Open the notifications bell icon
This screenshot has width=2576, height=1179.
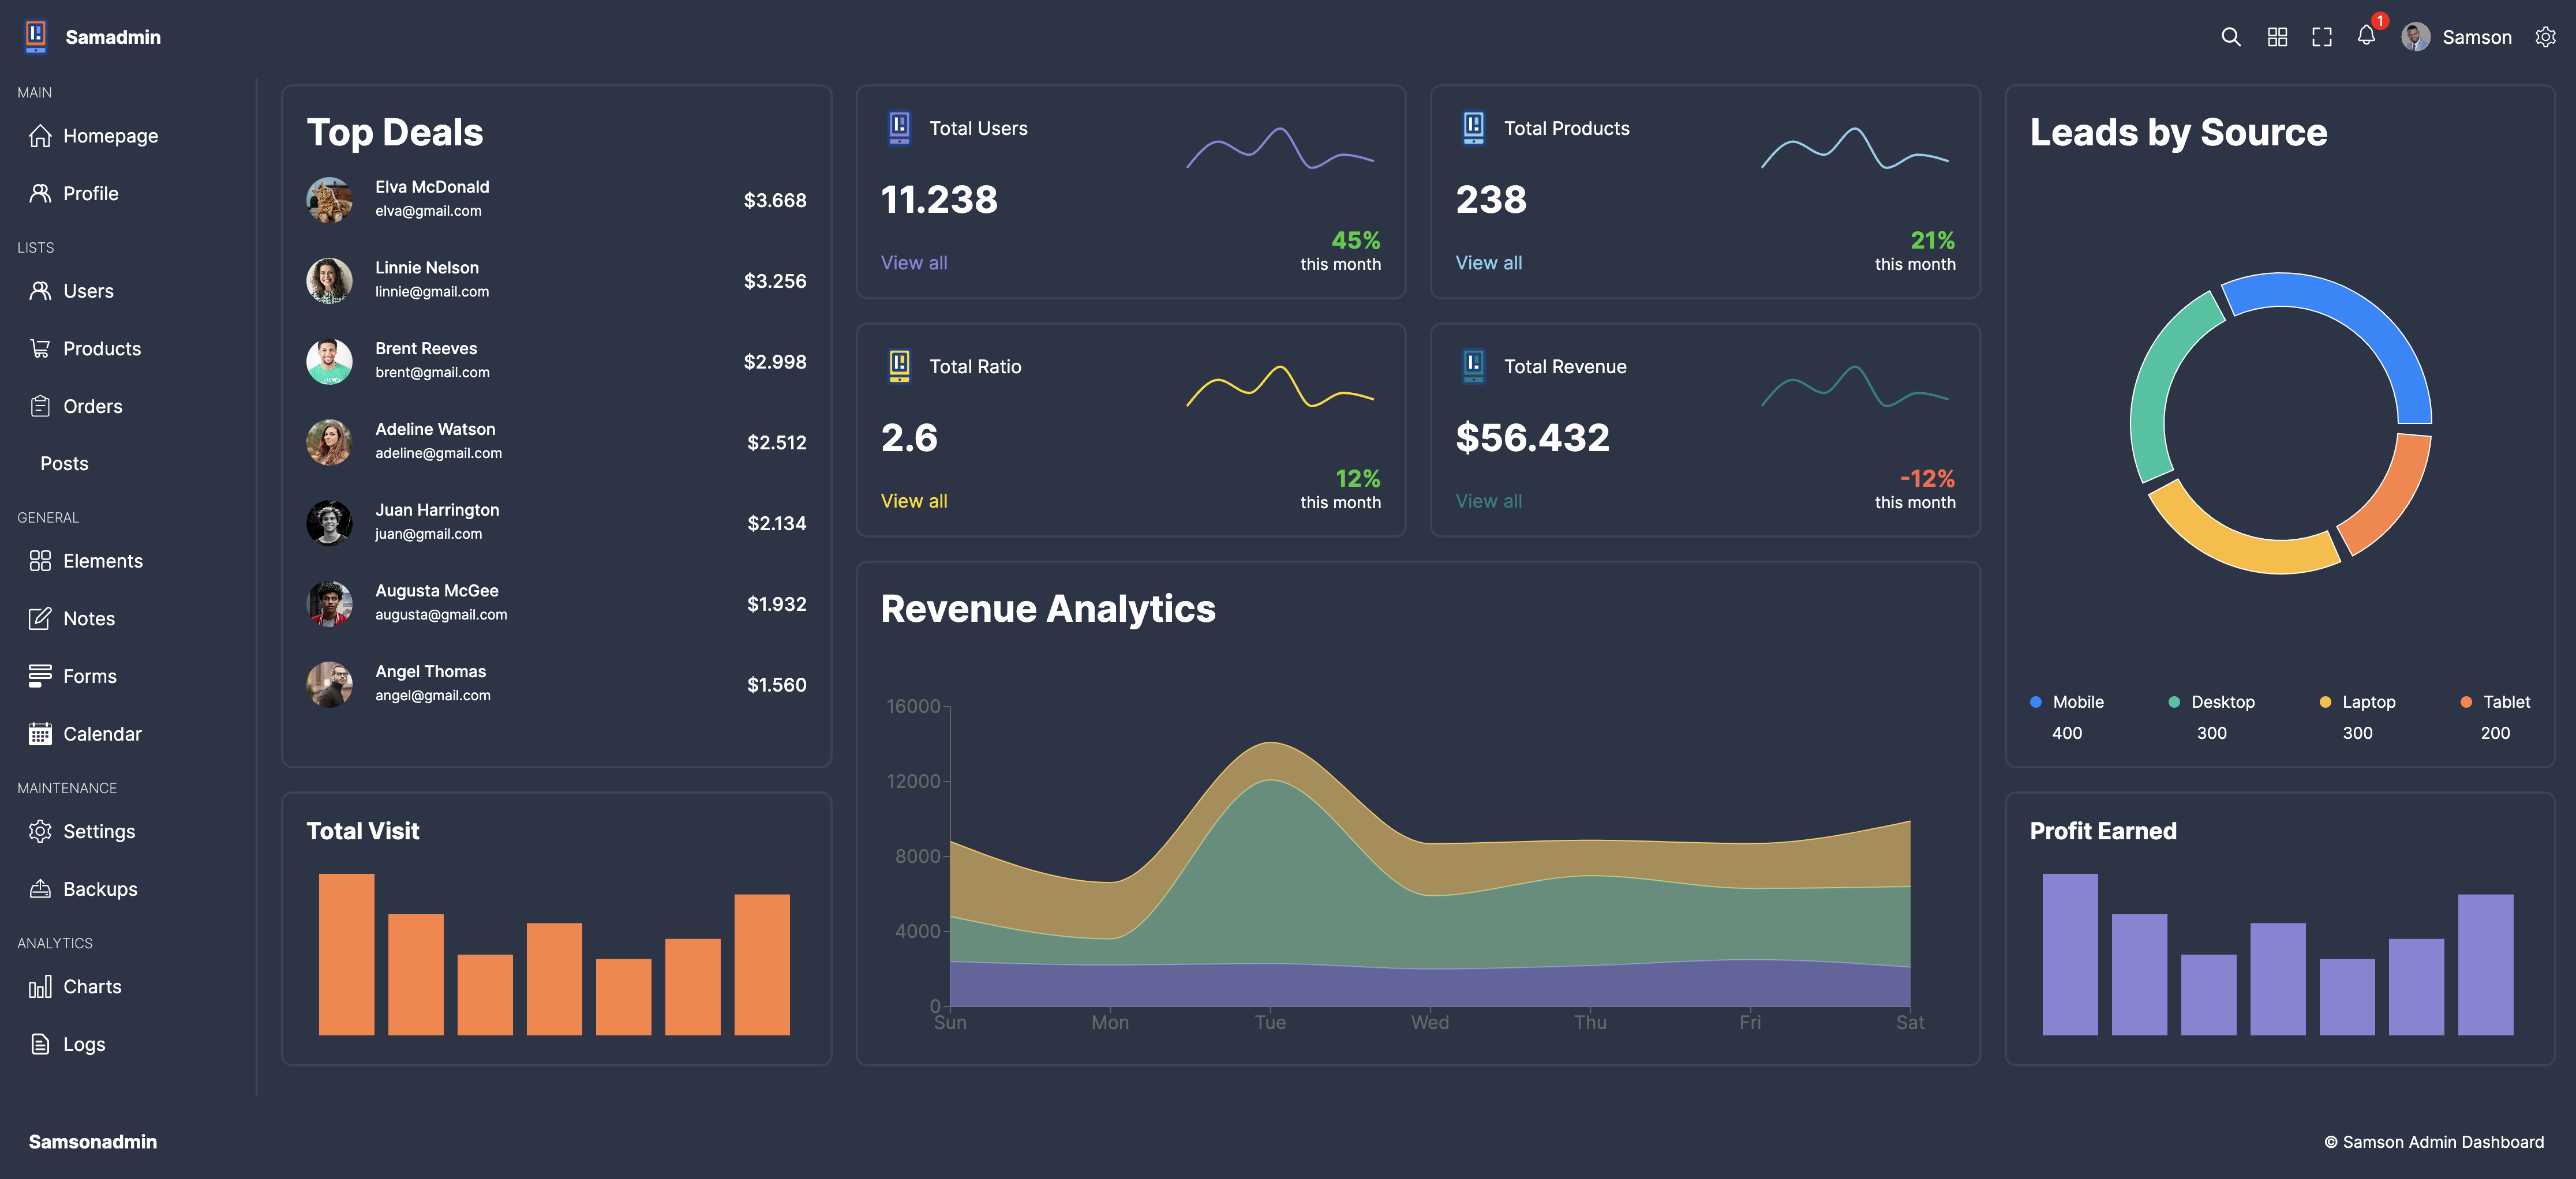click(x=2365, y=36)
